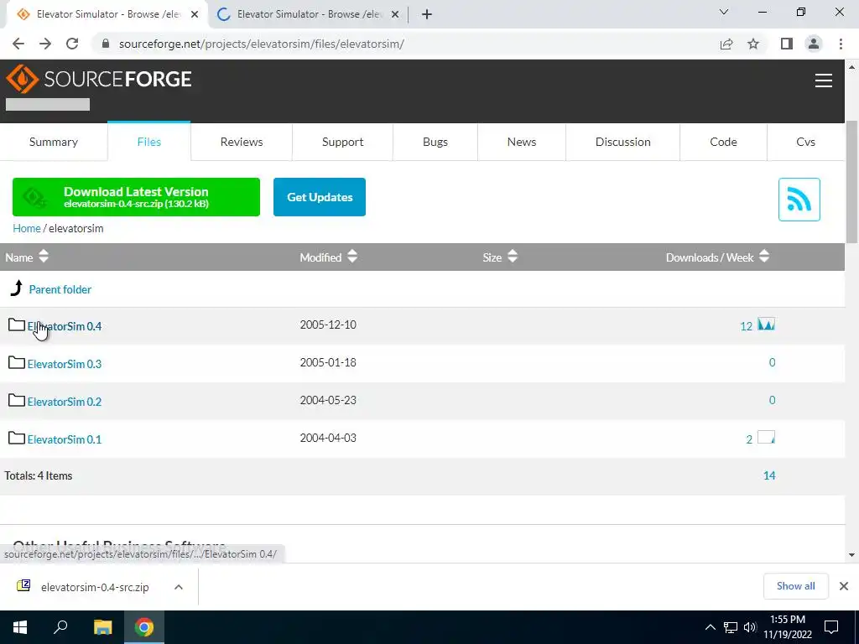Reload the current page

point(72,44)
